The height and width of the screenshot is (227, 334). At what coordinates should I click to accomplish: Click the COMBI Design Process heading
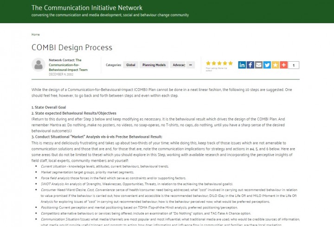[x=72, y=47]
